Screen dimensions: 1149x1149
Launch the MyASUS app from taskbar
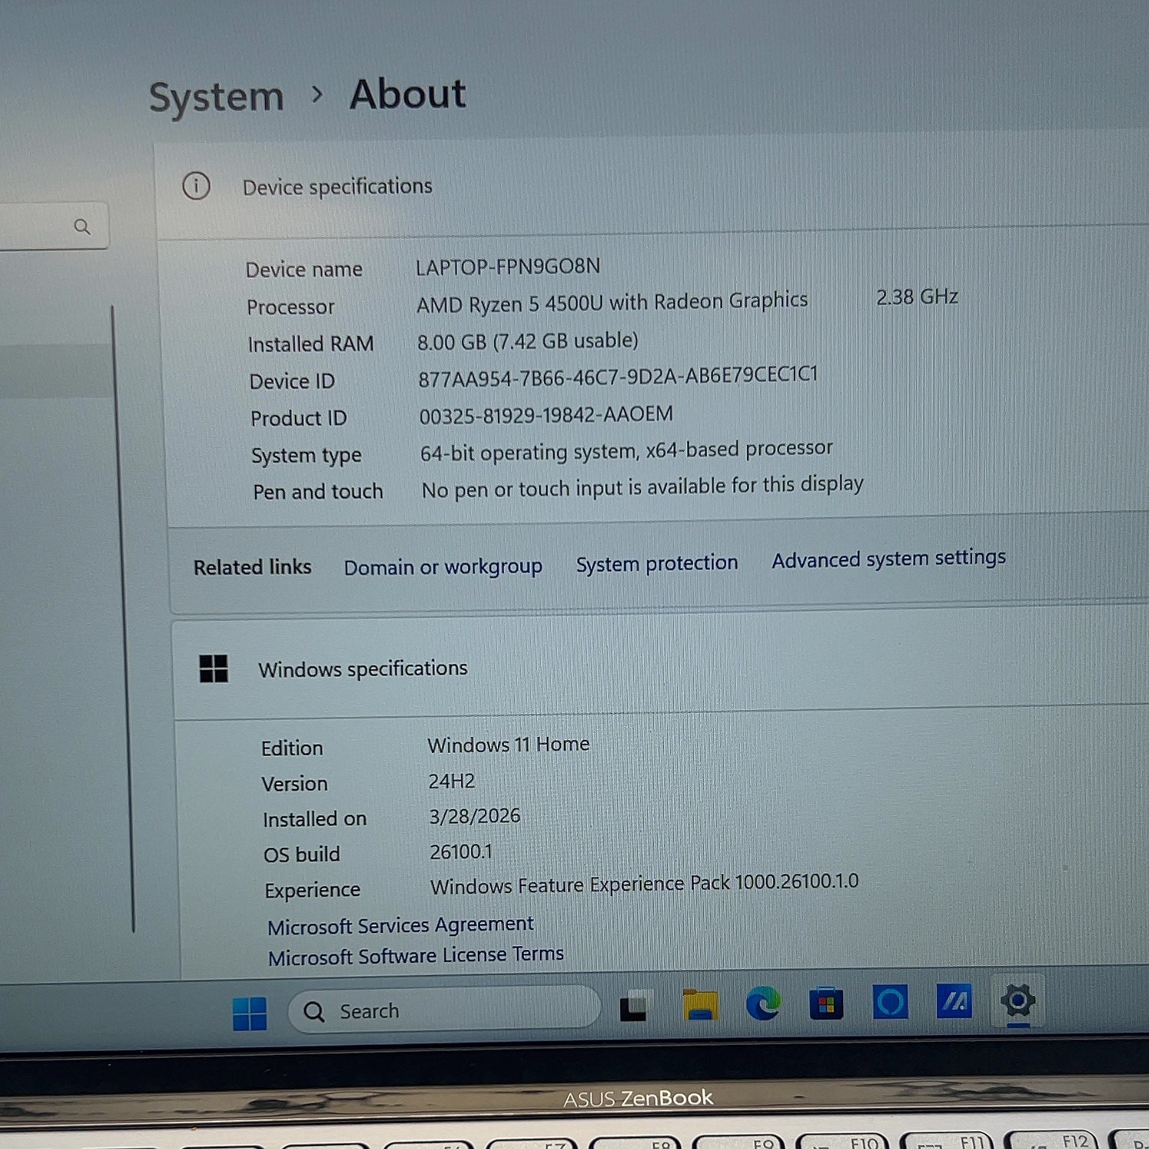tap(954, 1000)
